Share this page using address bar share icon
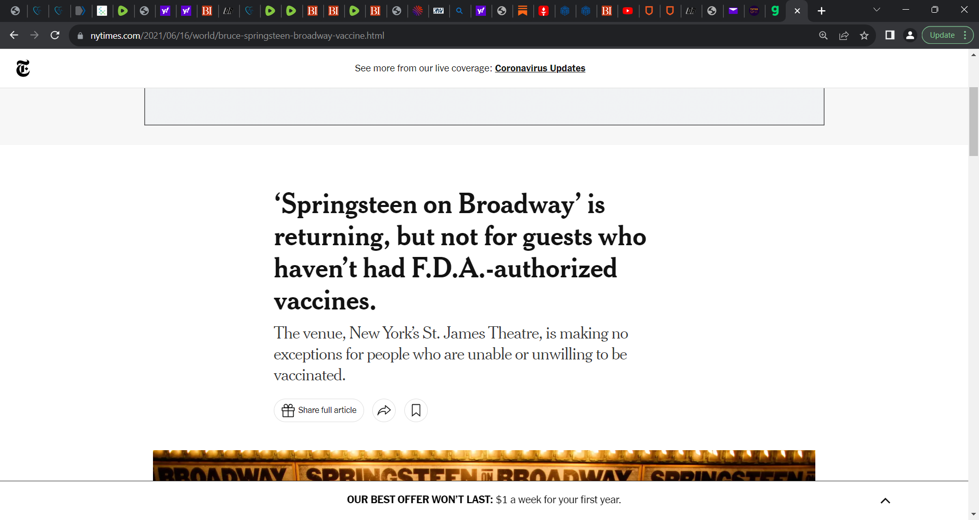The height and width of the screenshot is (520, 979). (x=844, y=35)
